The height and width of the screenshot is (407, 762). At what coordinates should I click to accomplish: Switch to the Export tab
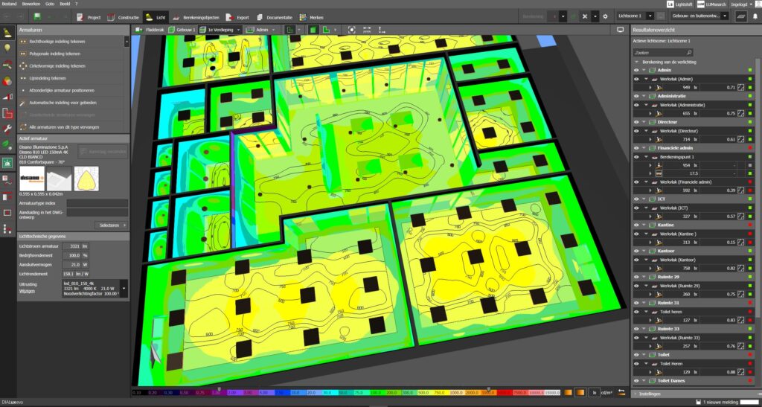click(x=239, y=17)
